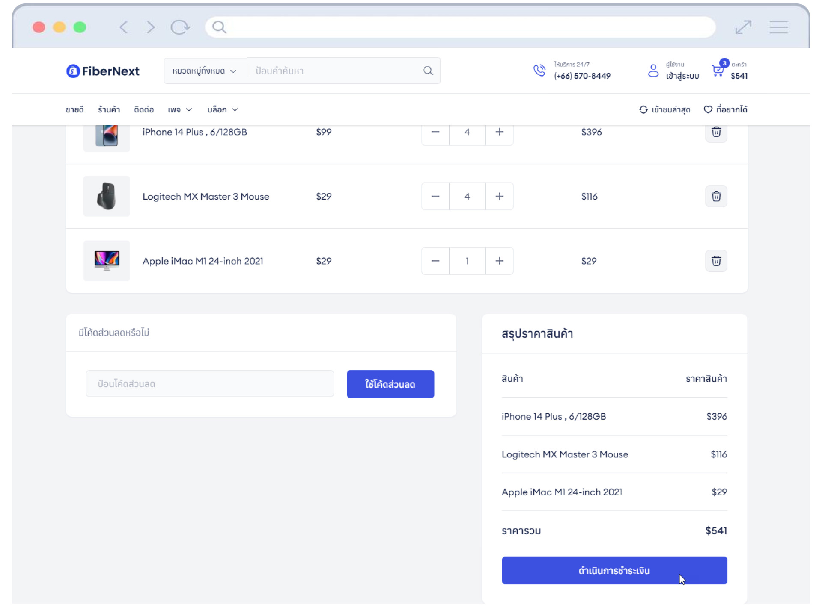Open the หมวดหมู่ทั้งหมด category dropdown
The image size is (822, 607).
click(204, 71)
